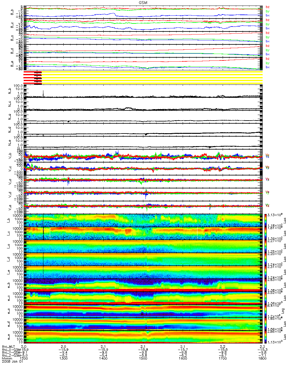286x370 pixels.
Task: Click the 'GSM' plot title
Action: click(143, 2)
